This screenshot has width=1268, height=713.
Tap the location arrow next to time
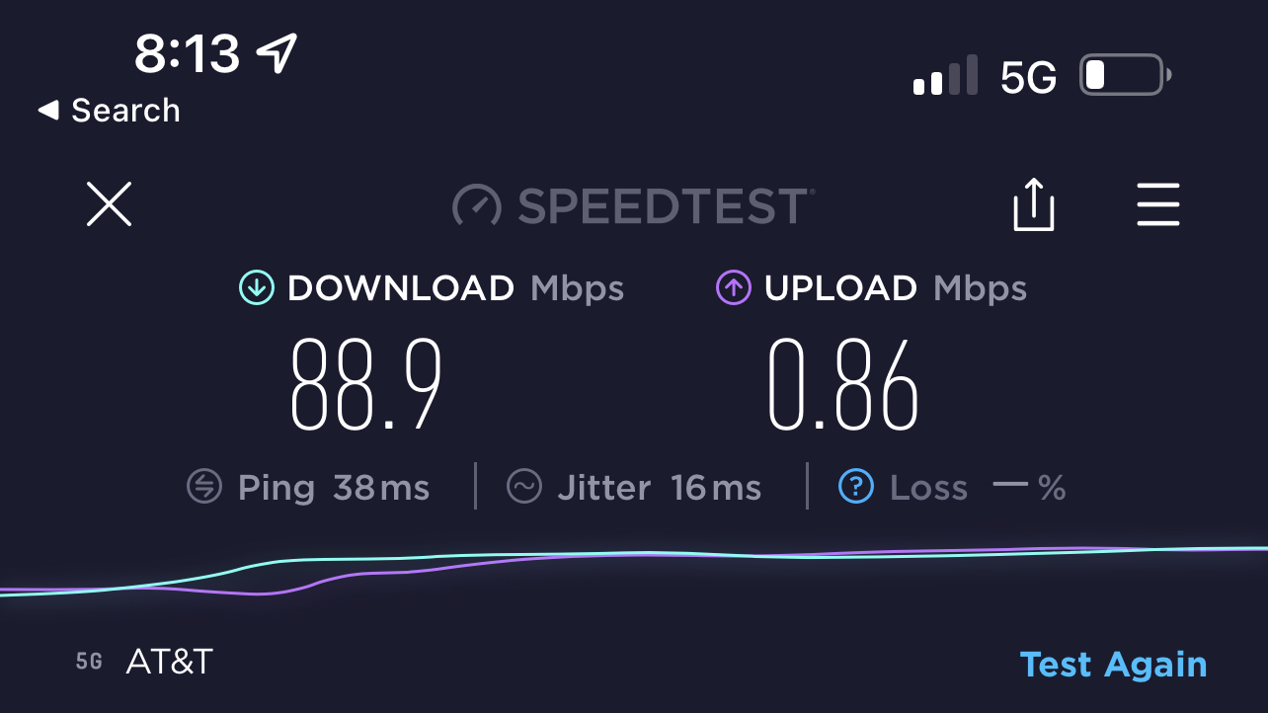pos(277,52)
